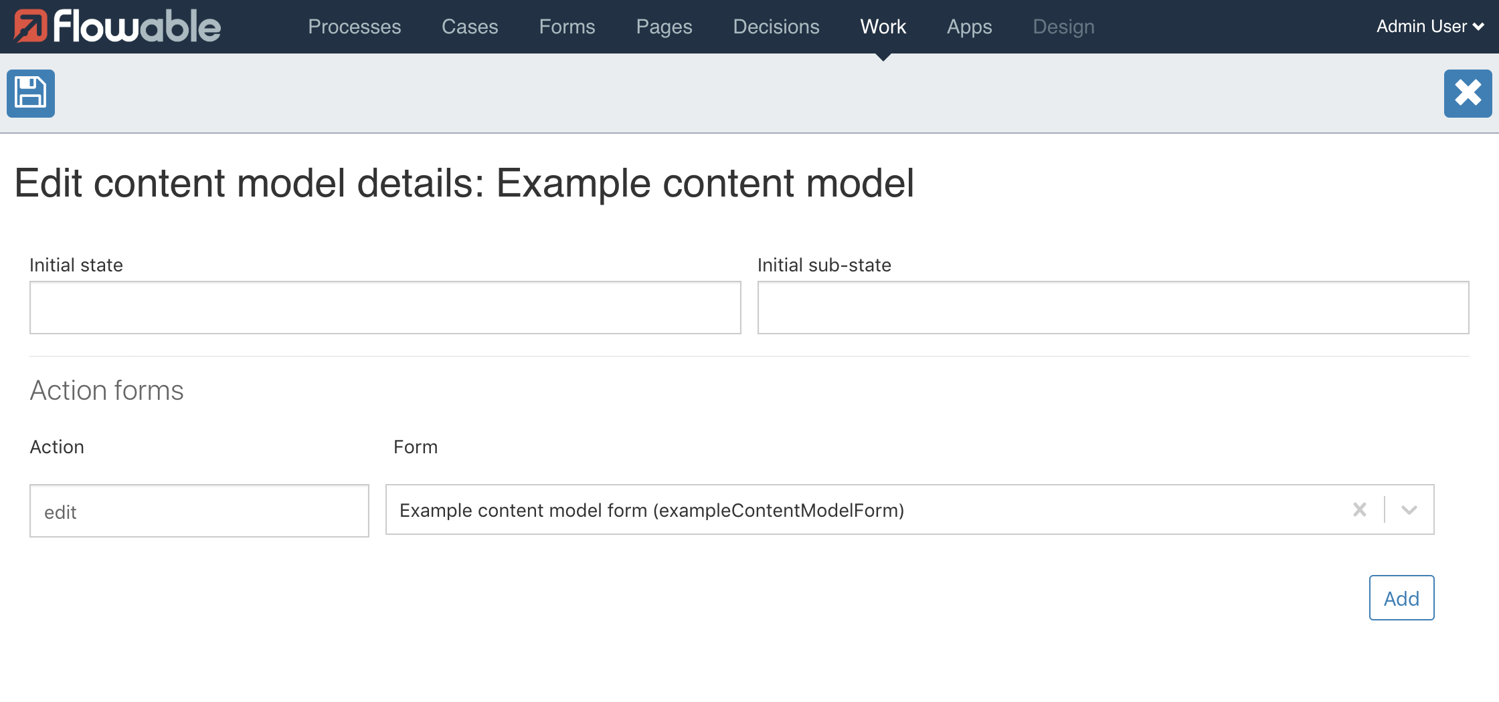The width and height of the screenshot is (1499, 702).
Task: Go to the Pages section
Action: (663, 27)
